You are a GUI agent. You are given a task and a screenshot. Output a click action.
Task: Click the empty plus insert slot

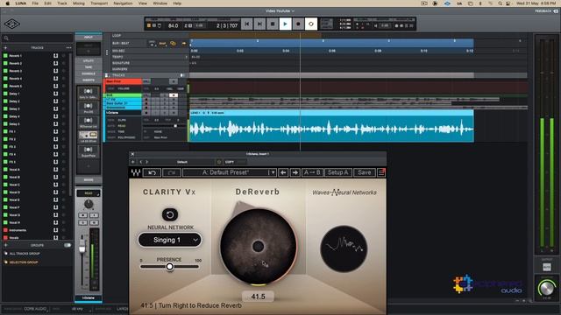click(89, 166)
